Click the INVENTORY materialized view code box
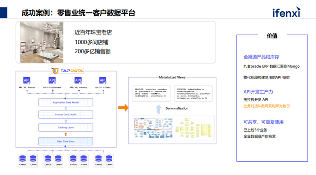Image resolution: width=316 pixels, height=175 pixels. (x=193, y=93)
